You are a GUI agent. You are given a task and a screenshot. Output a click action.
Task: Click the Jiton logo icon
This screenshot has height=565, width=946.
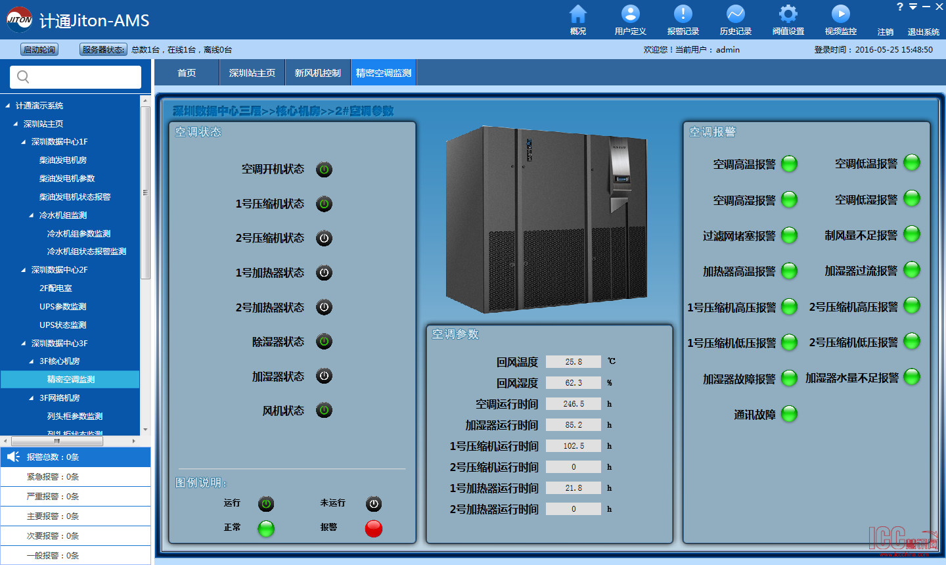pos(19,20)
